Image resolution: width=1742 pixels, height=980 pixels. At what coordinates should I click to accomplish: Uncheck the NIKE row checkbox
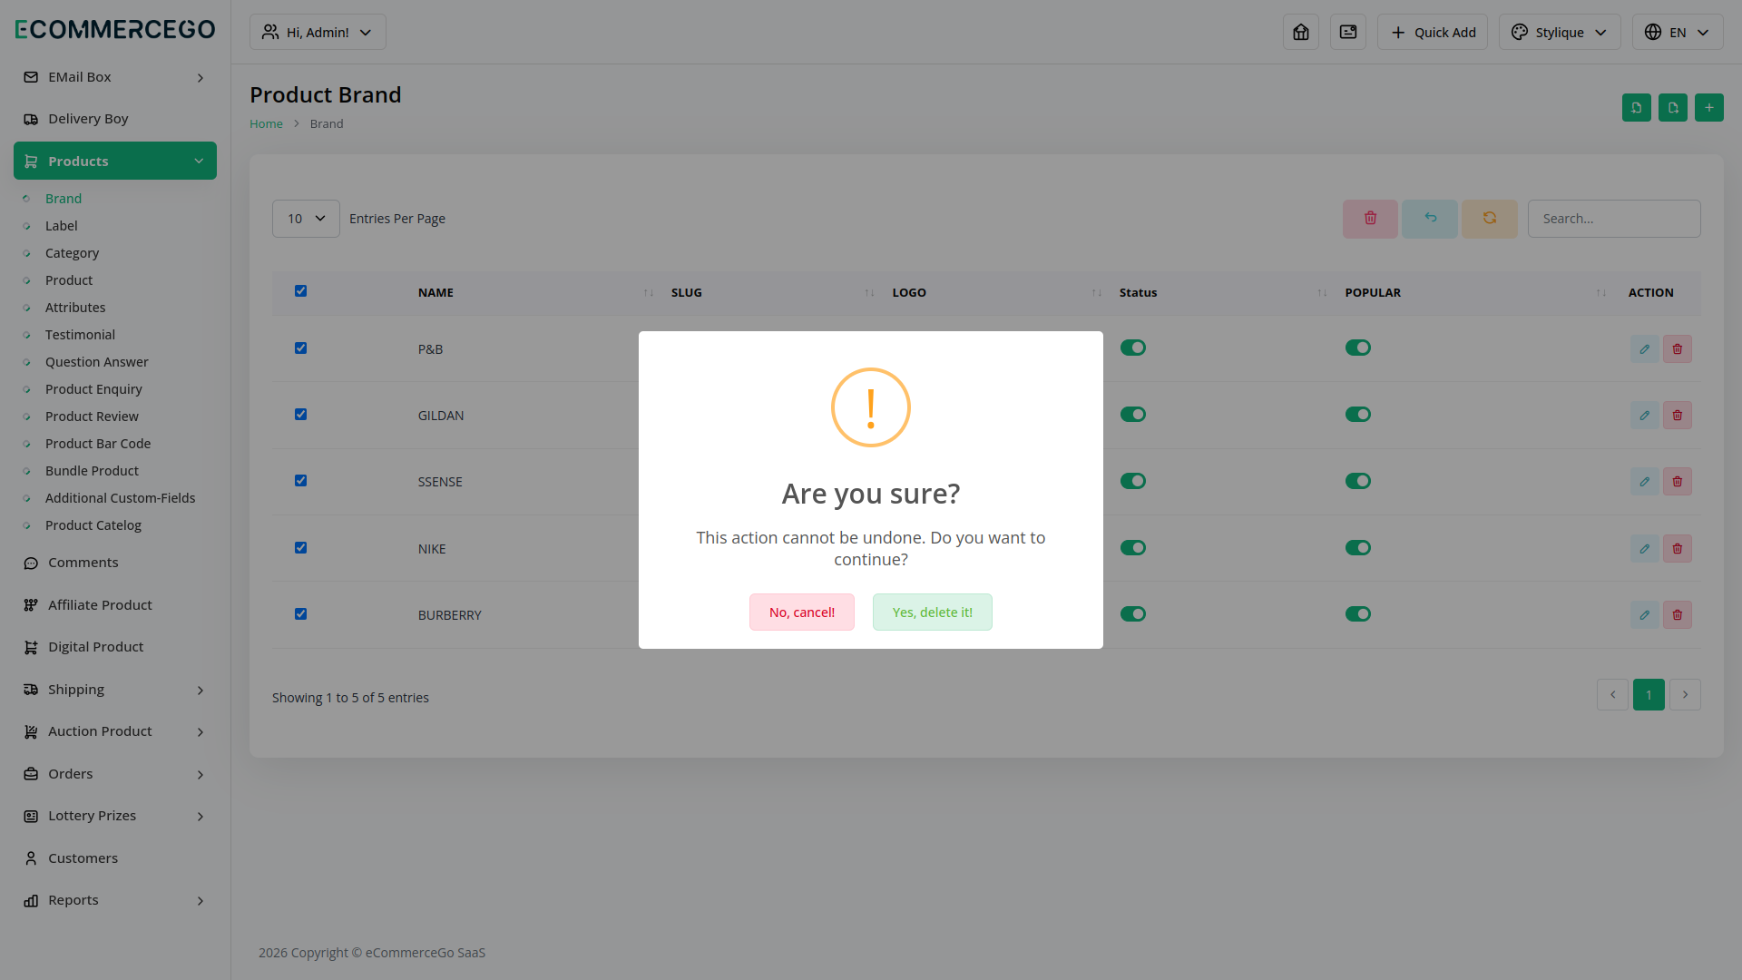(300, 548)
